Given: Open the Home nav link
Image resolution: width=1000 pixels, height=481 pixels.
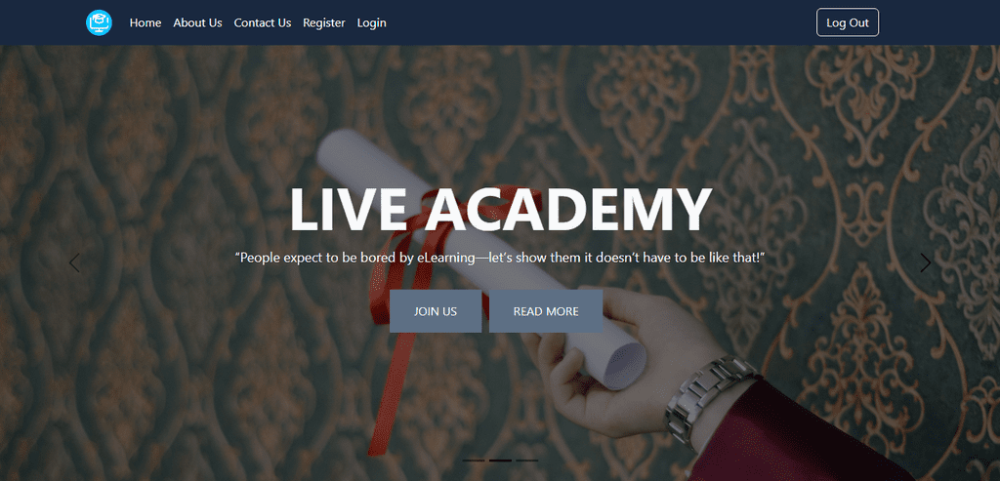Looking at the screenshot, I should tap(146, 23).
